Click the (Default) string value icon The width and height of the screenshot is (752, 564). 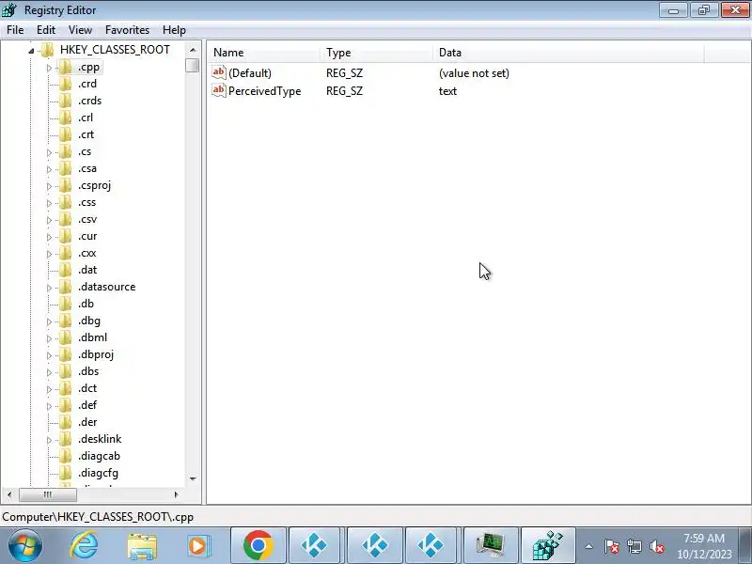pyautogui.click(x=219, y=72)
